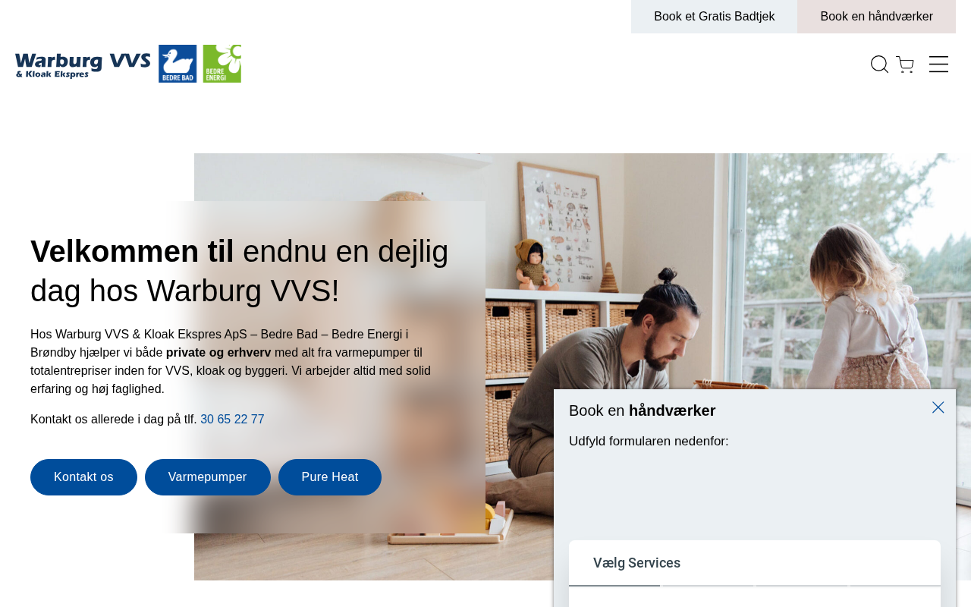Click the Bedre Bad swan logo
This screenshot has height=607, width=971.
178,64
